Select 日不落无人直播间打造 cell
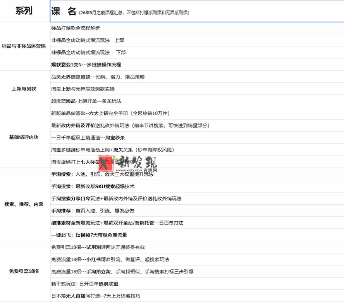The height and width of the screenshot is (303, 344). coord(197,296)
